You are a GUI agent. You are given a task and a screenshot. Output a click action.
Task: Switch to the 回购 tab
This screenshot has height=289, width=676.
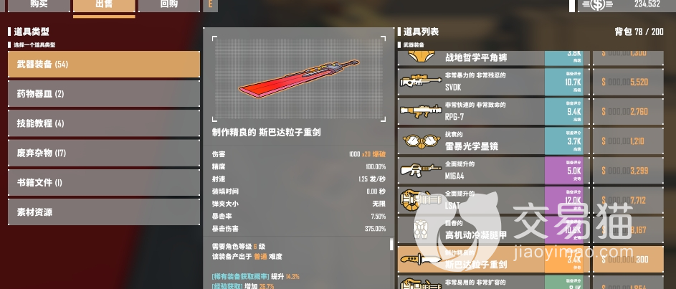point(168,5)
